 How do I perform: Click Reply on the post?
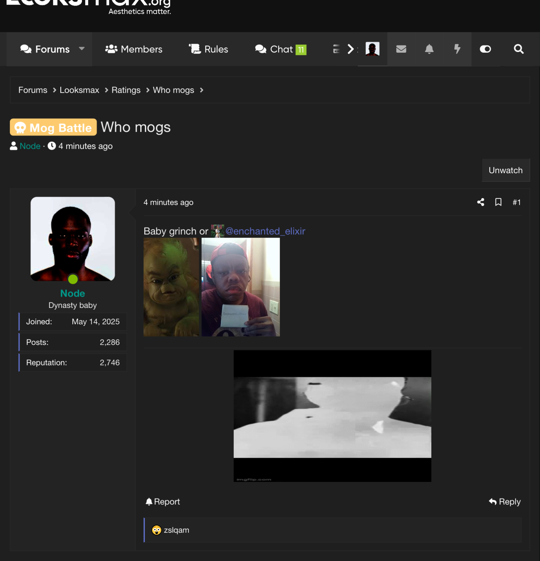coord(505,501)
